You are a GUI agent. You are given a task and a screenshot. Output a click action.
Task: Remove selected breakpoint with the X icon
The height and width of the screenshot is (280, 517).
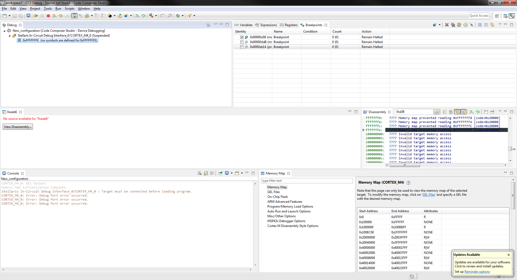click(x=447, y=25)
